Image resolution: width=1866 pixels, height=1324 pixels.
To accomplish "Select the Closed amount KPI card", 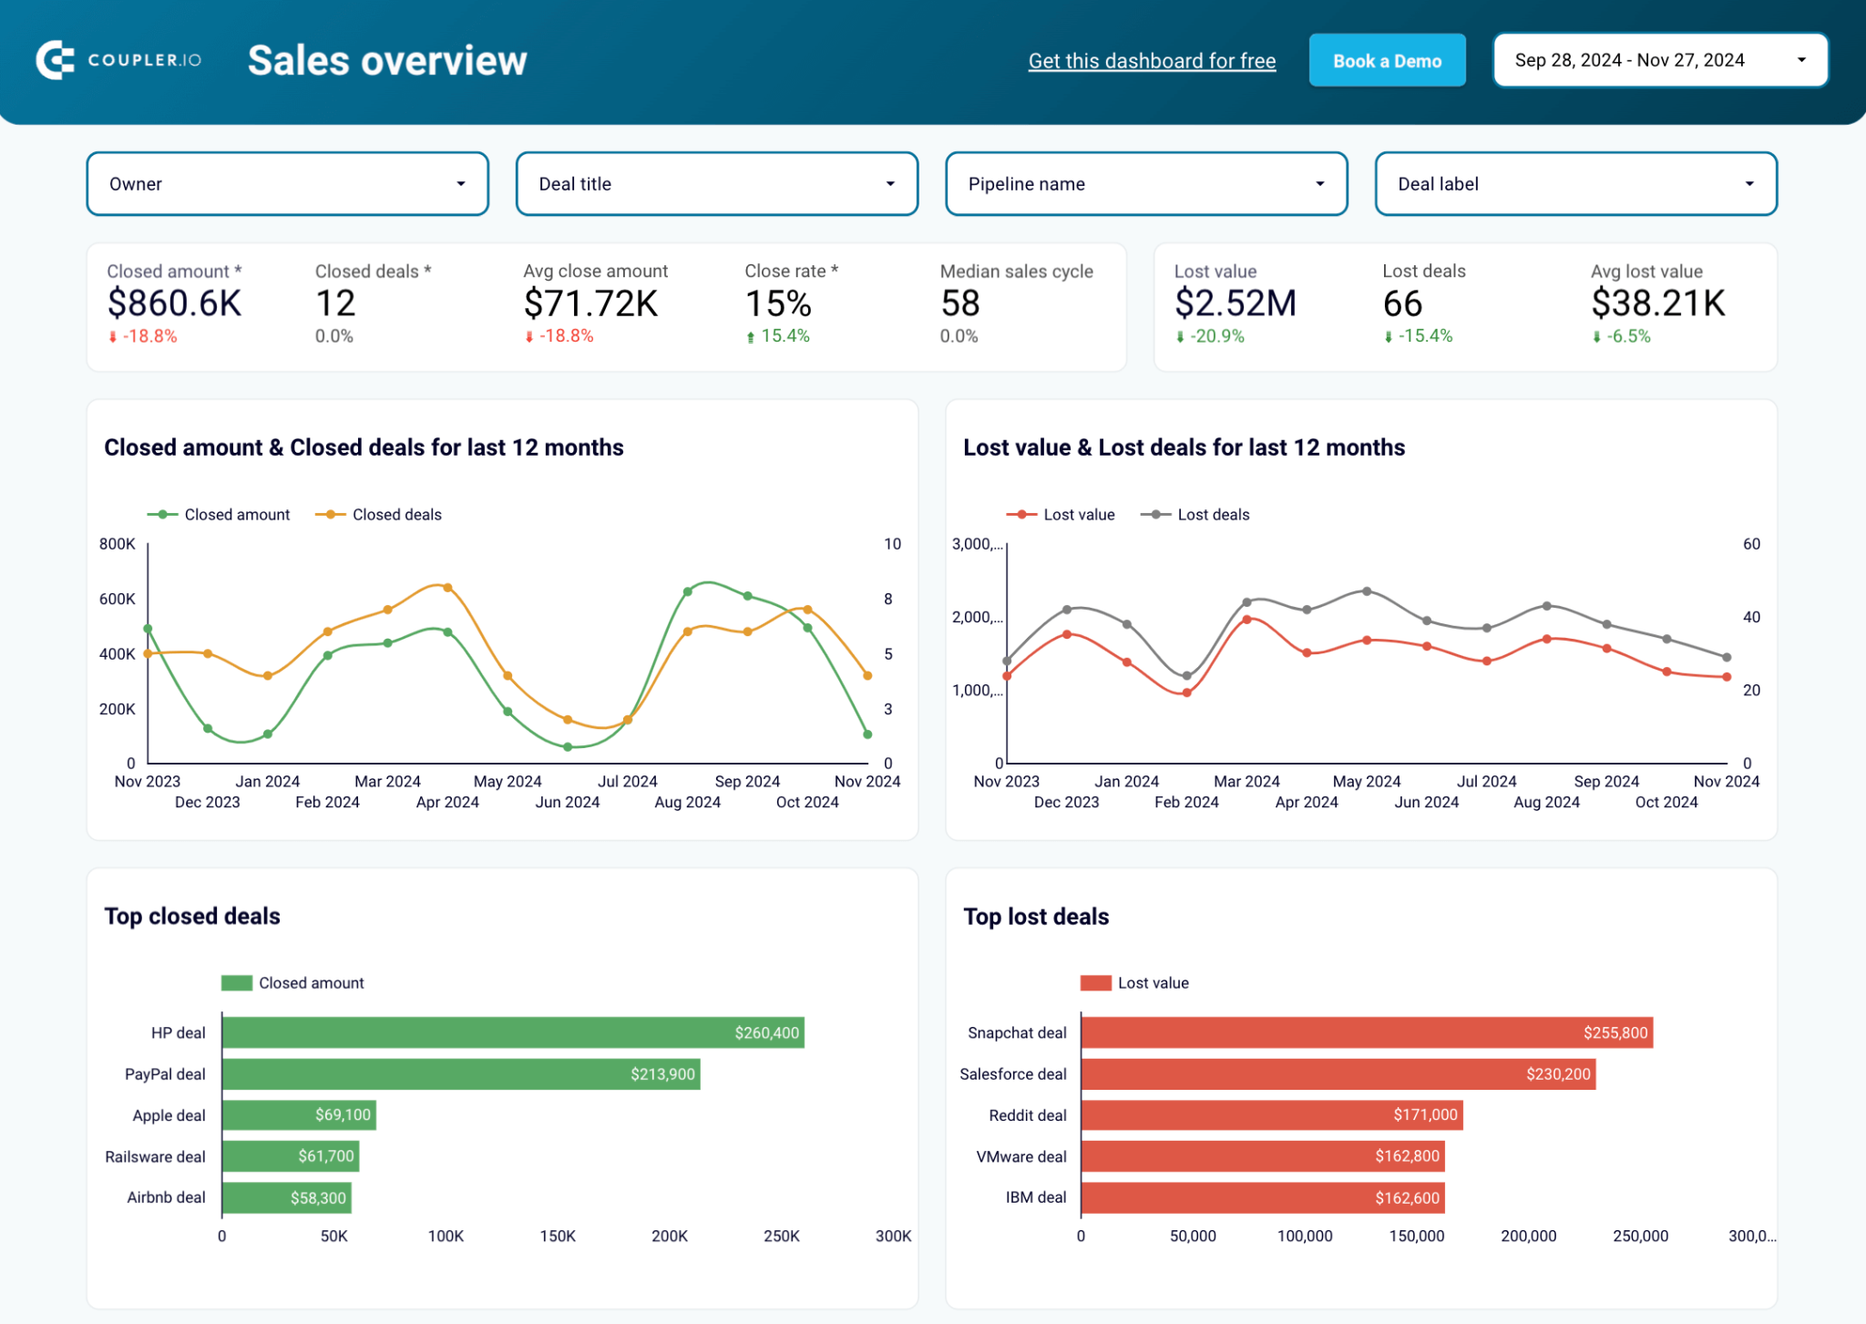I will coord(175,303).
